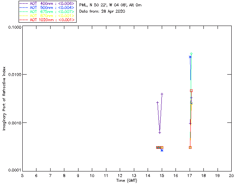Select the 'Data from: 28 Apr 2020' text
This screenshot has width=238, height=190.
[x=102, y=12]
